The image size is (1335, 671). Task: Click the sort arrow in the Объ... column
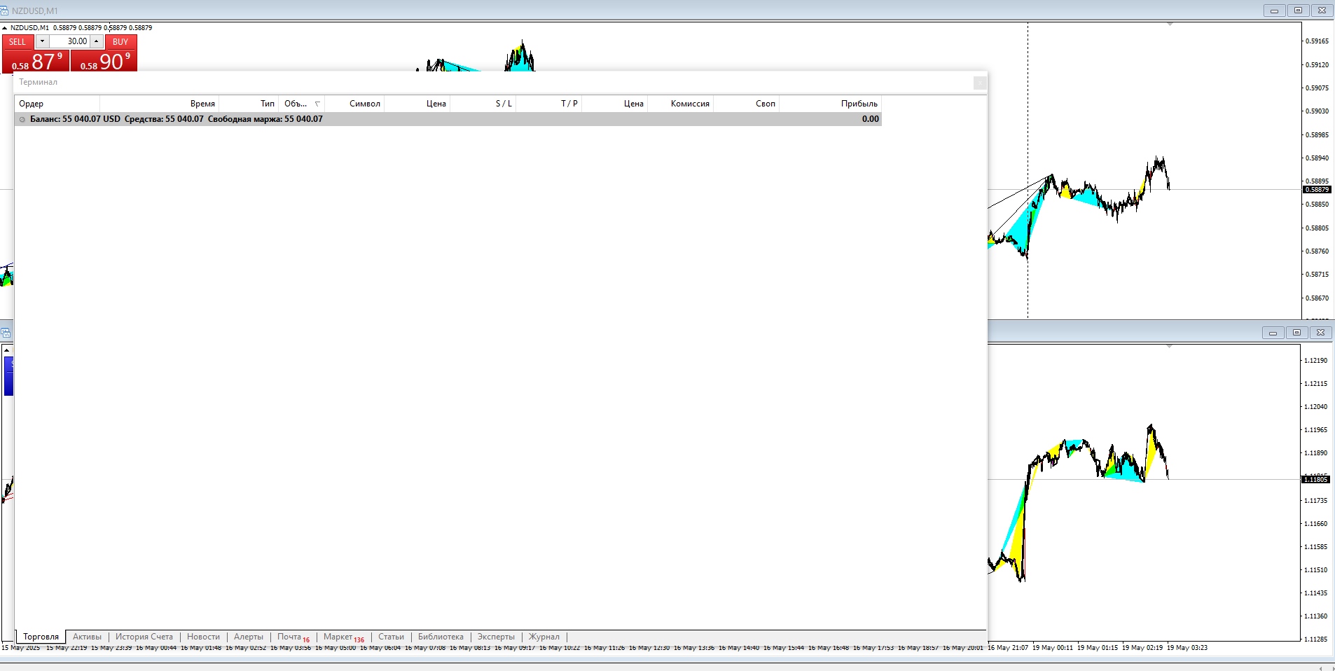[317, 104]
